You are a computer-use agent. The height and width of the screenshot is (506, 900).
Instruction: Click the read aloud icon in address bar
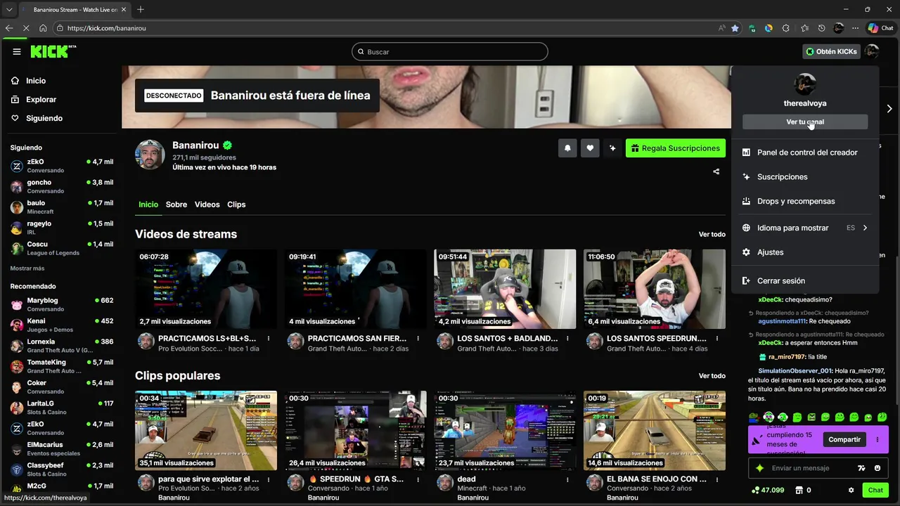click(721, 28)
